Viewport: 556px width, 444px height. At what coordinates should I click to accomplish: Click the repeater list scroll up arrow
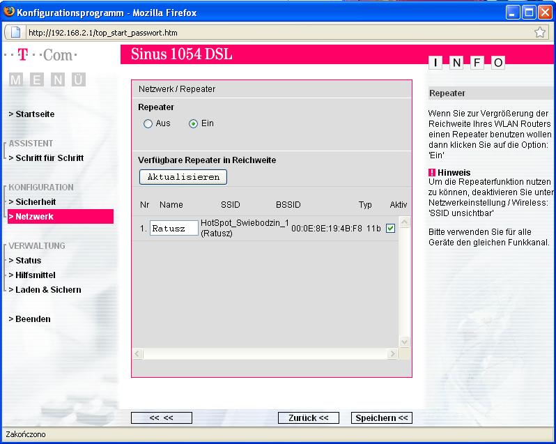[404, 222]
